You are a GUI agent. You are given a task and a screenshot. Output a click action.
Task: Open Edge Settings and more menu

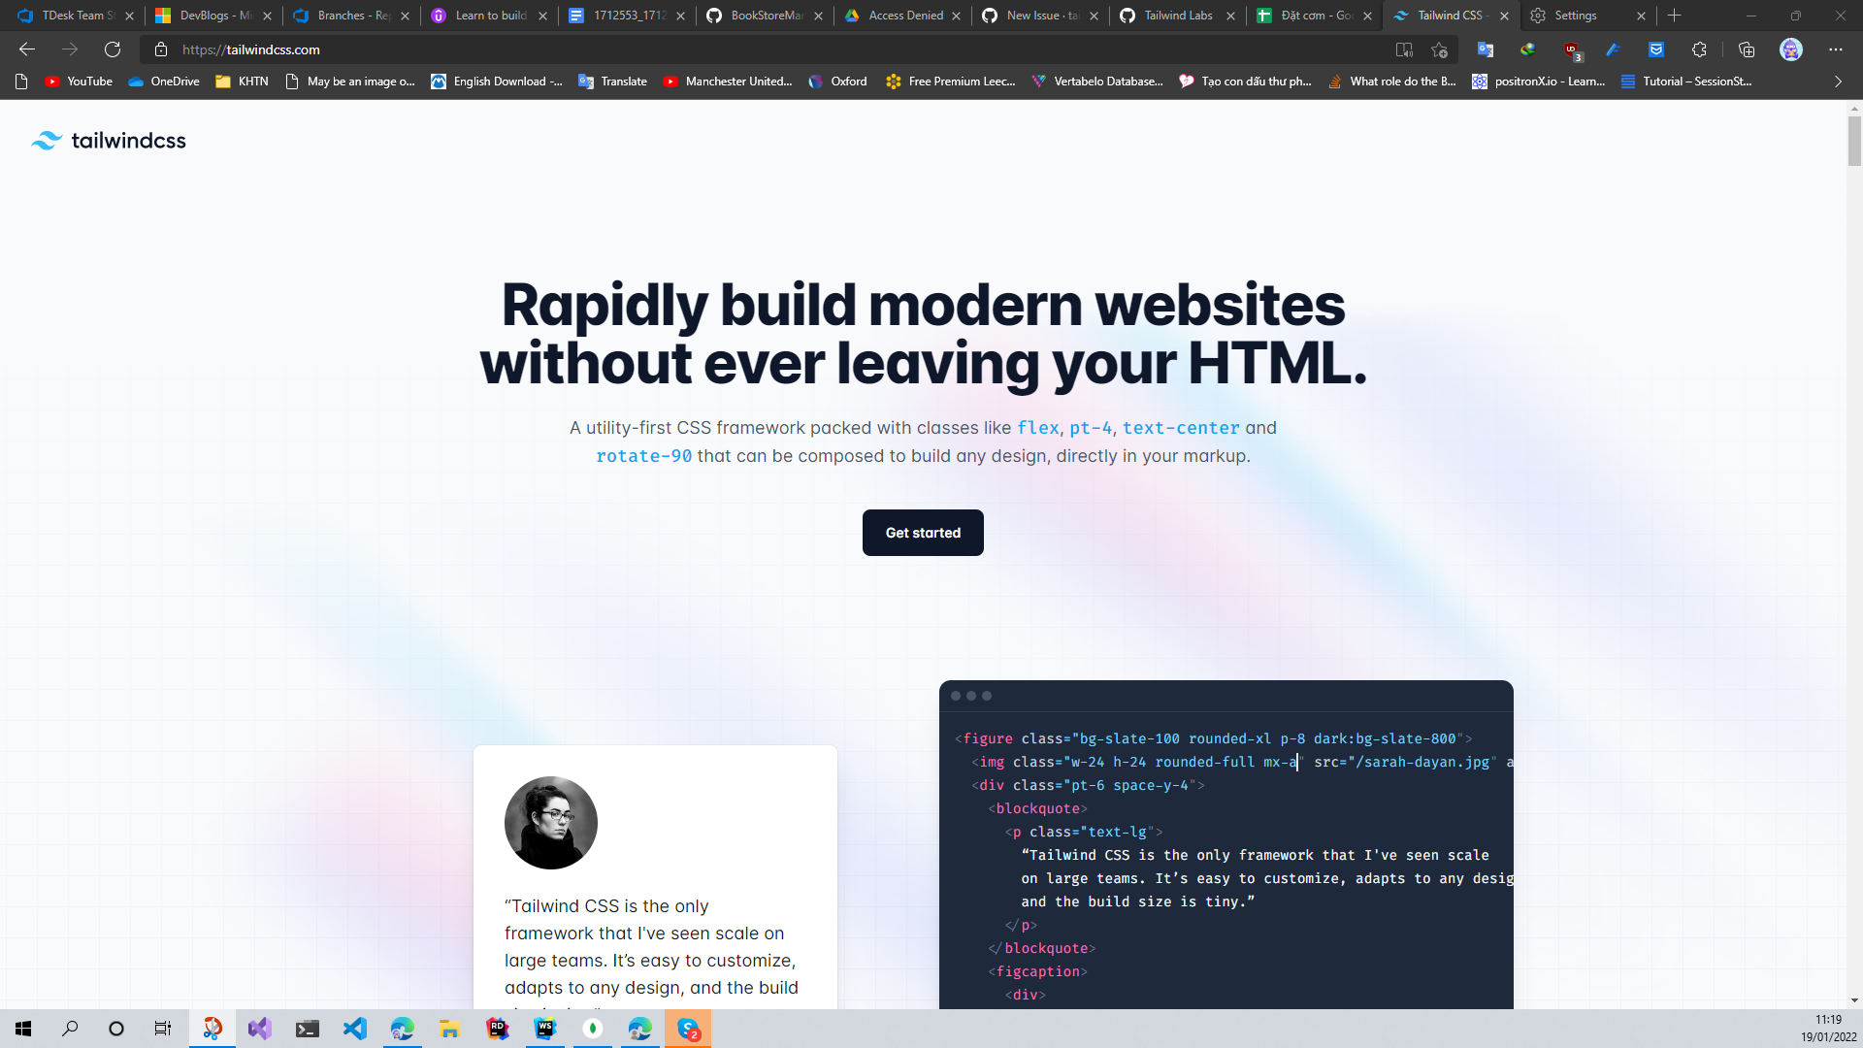1836,49
